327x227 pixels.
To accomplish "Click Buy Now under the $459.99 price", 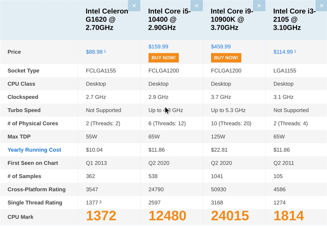I will (226, 58).
